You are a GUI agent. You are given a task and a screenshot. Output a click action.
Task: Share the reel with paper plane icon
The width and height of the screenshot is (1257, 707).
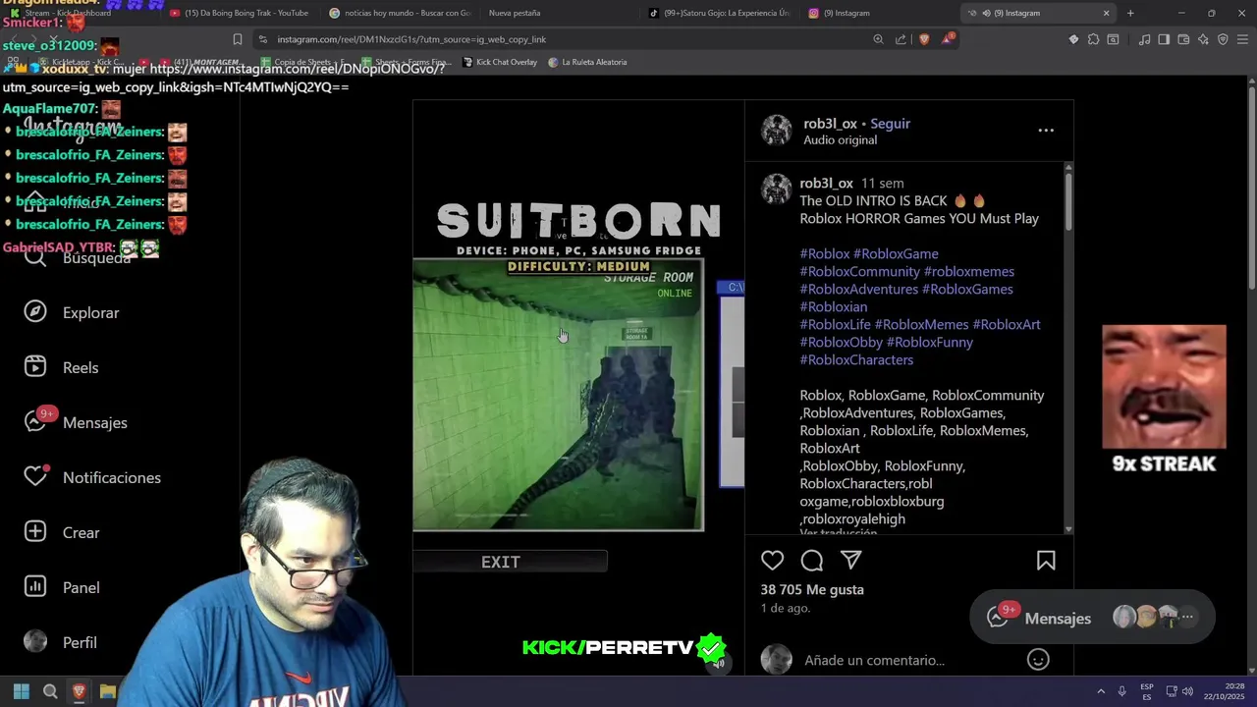[851, 560]
